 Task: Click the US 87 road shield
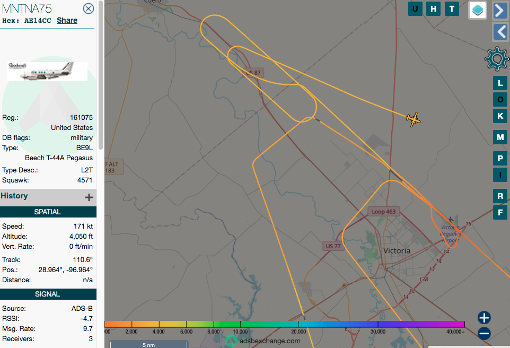point(253,73)
